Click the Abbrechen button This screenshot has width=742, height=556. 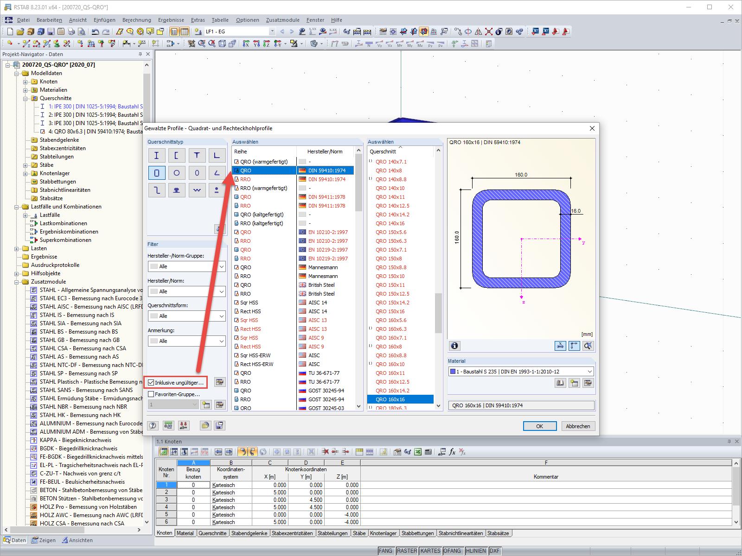click(x=578, y=426)
